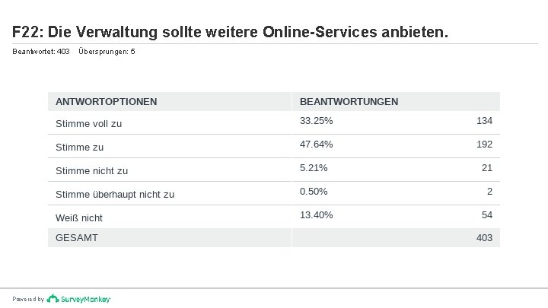Select the 'Stimme zu' answer option
The image size is (548, 308).
[x=80, y=147]
